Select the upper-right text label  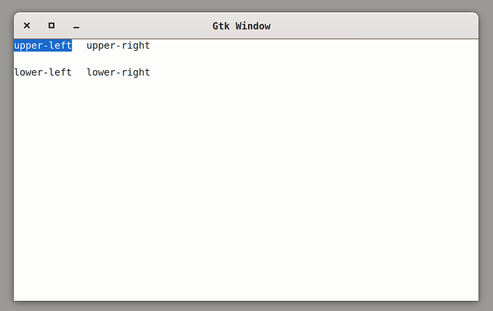coord(118,46)
